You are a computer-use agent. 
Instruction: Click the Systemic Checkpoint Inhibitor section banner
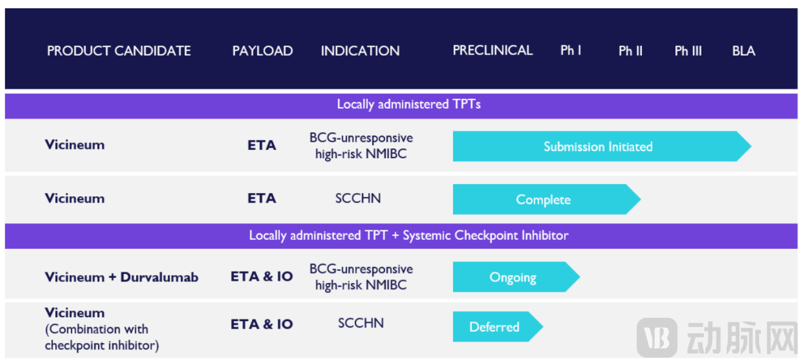[x=408, y=235]
